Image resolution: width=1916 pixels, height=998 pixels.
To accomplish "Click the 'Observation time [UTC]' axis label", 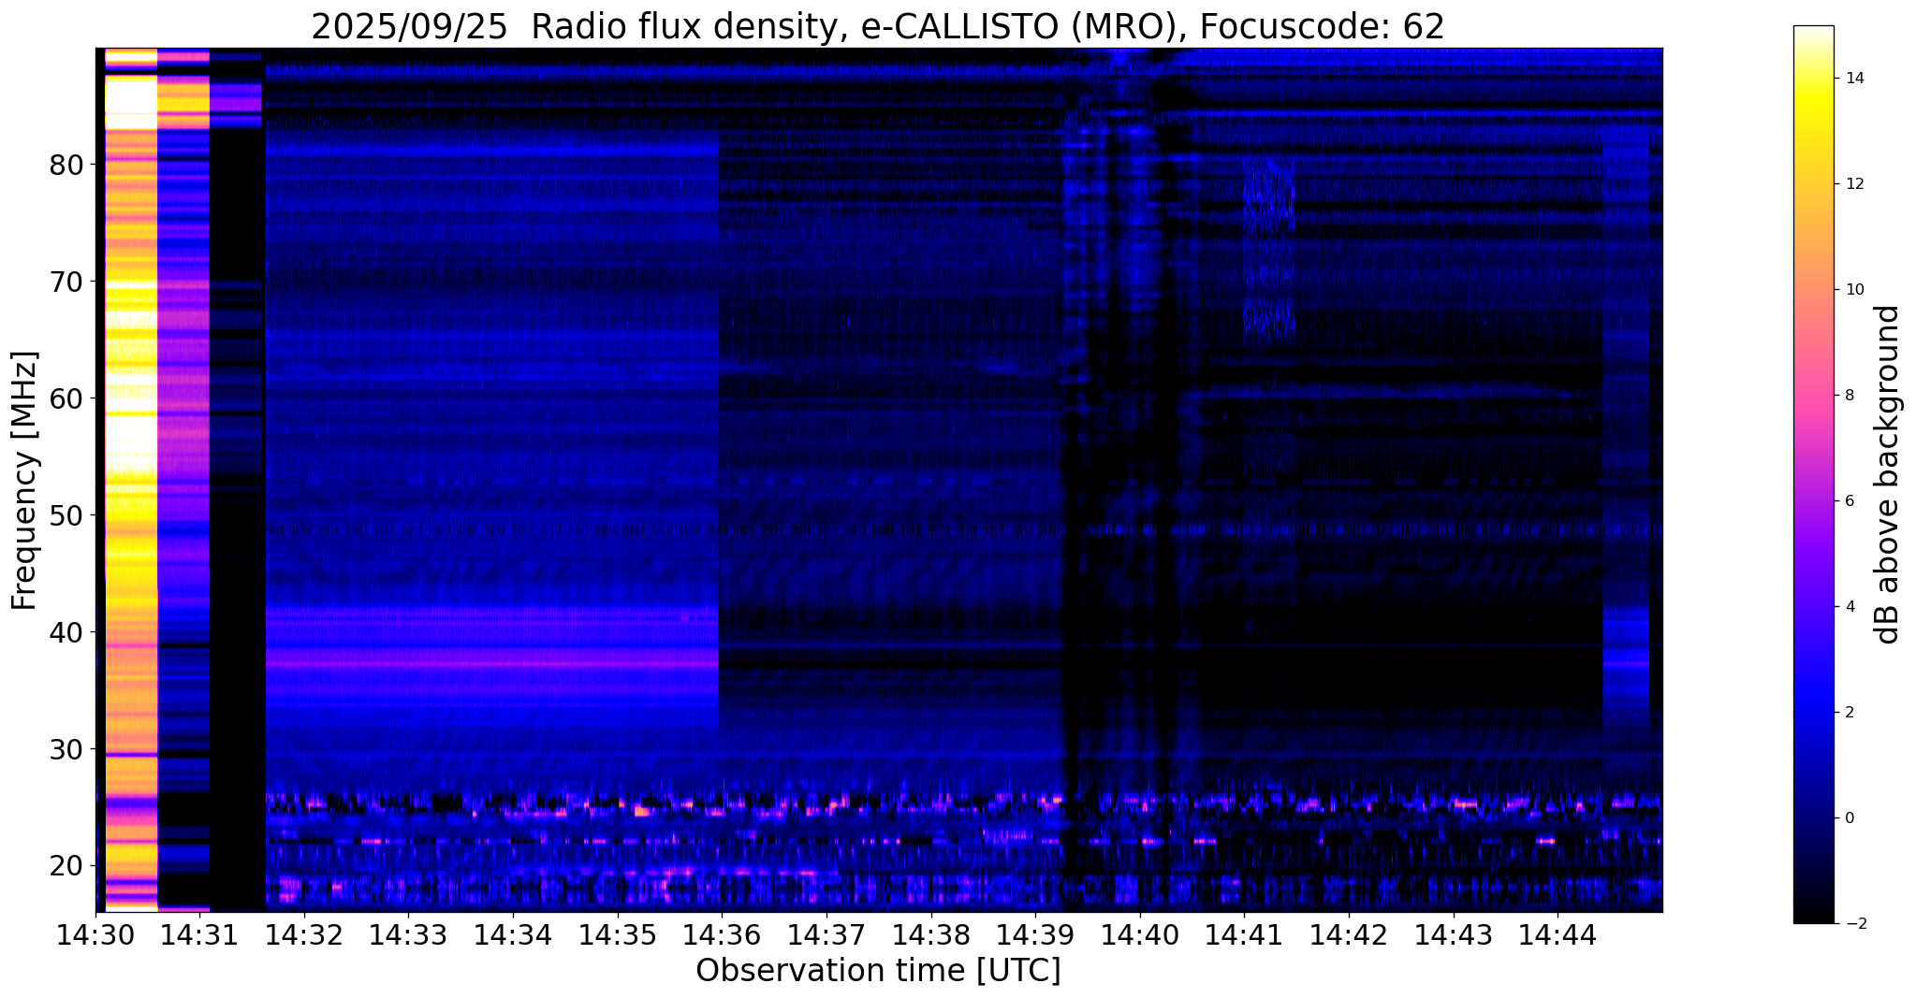I will tap(878, 971).
